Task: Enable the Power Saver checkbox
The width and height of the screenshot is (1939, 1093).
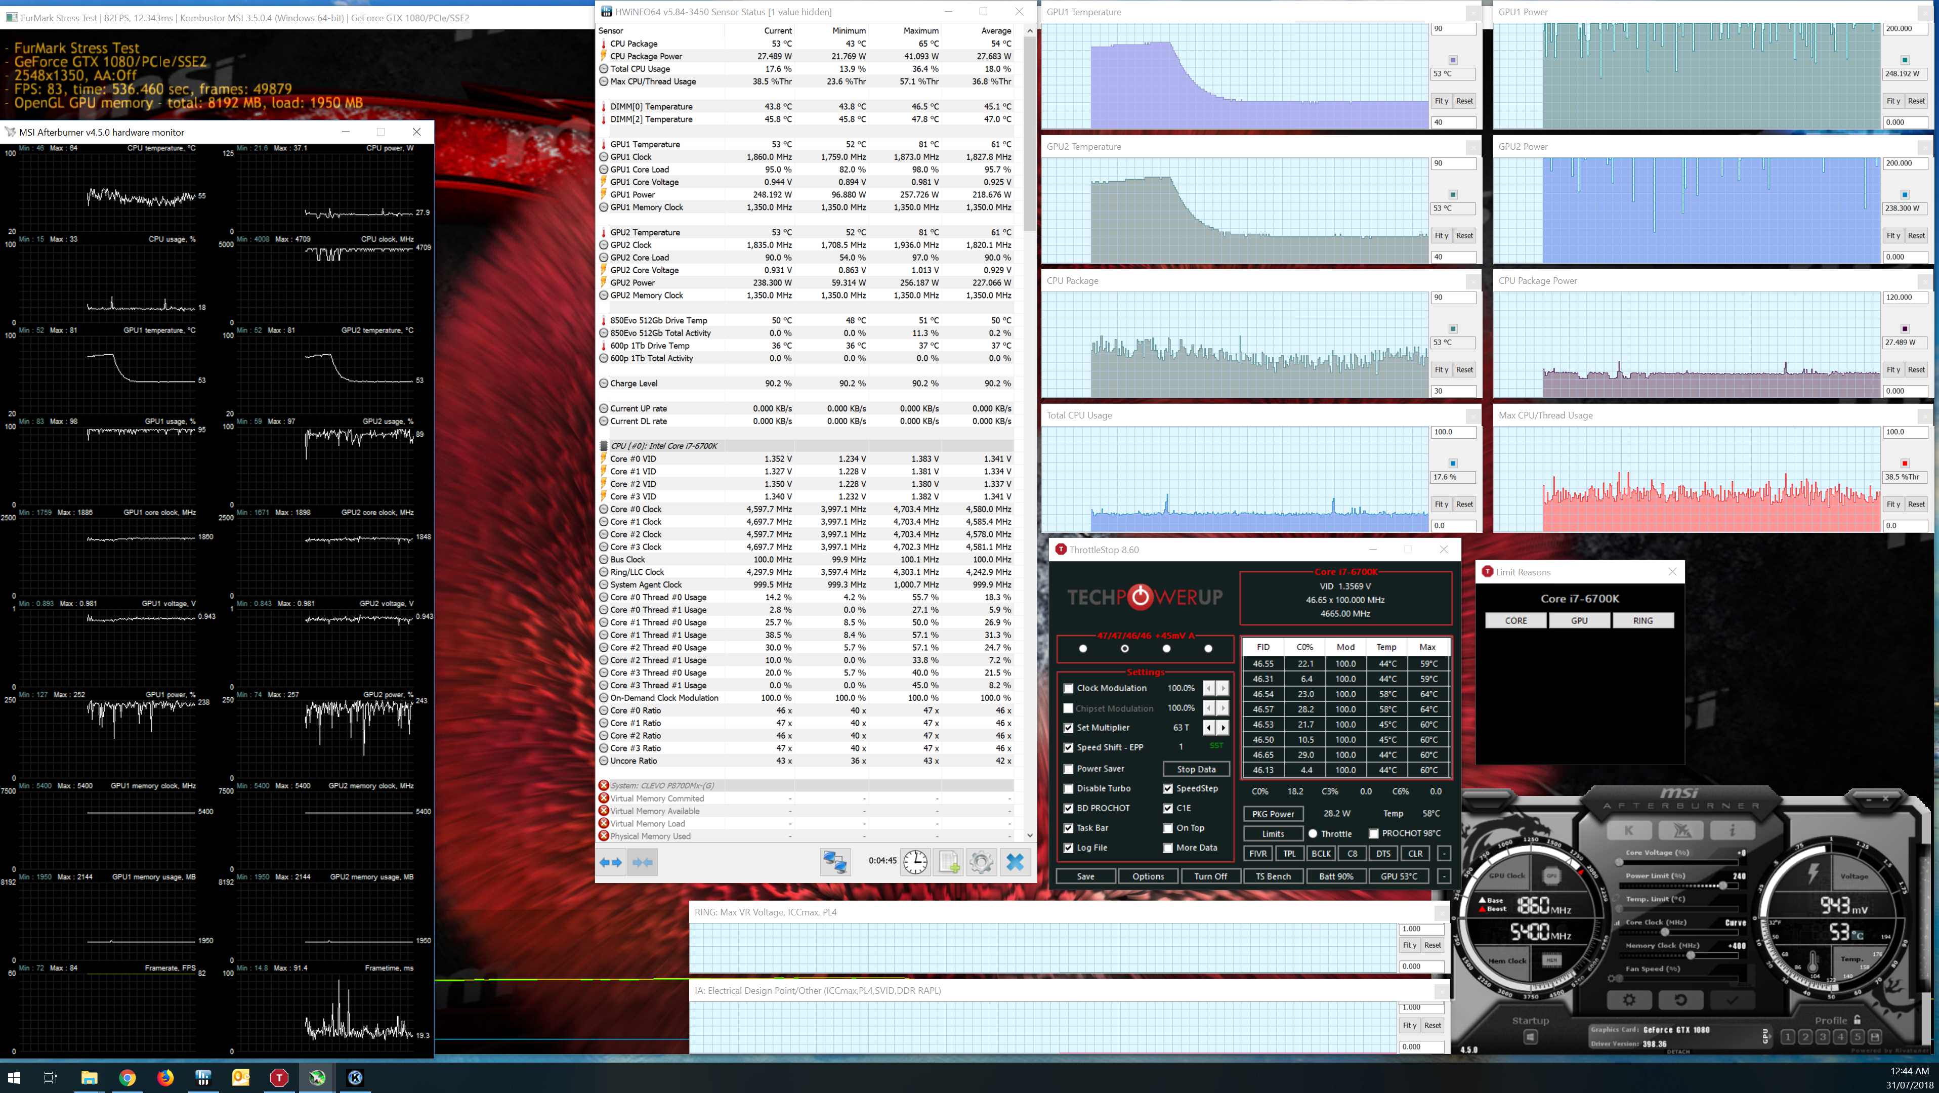Action: 1068,769
